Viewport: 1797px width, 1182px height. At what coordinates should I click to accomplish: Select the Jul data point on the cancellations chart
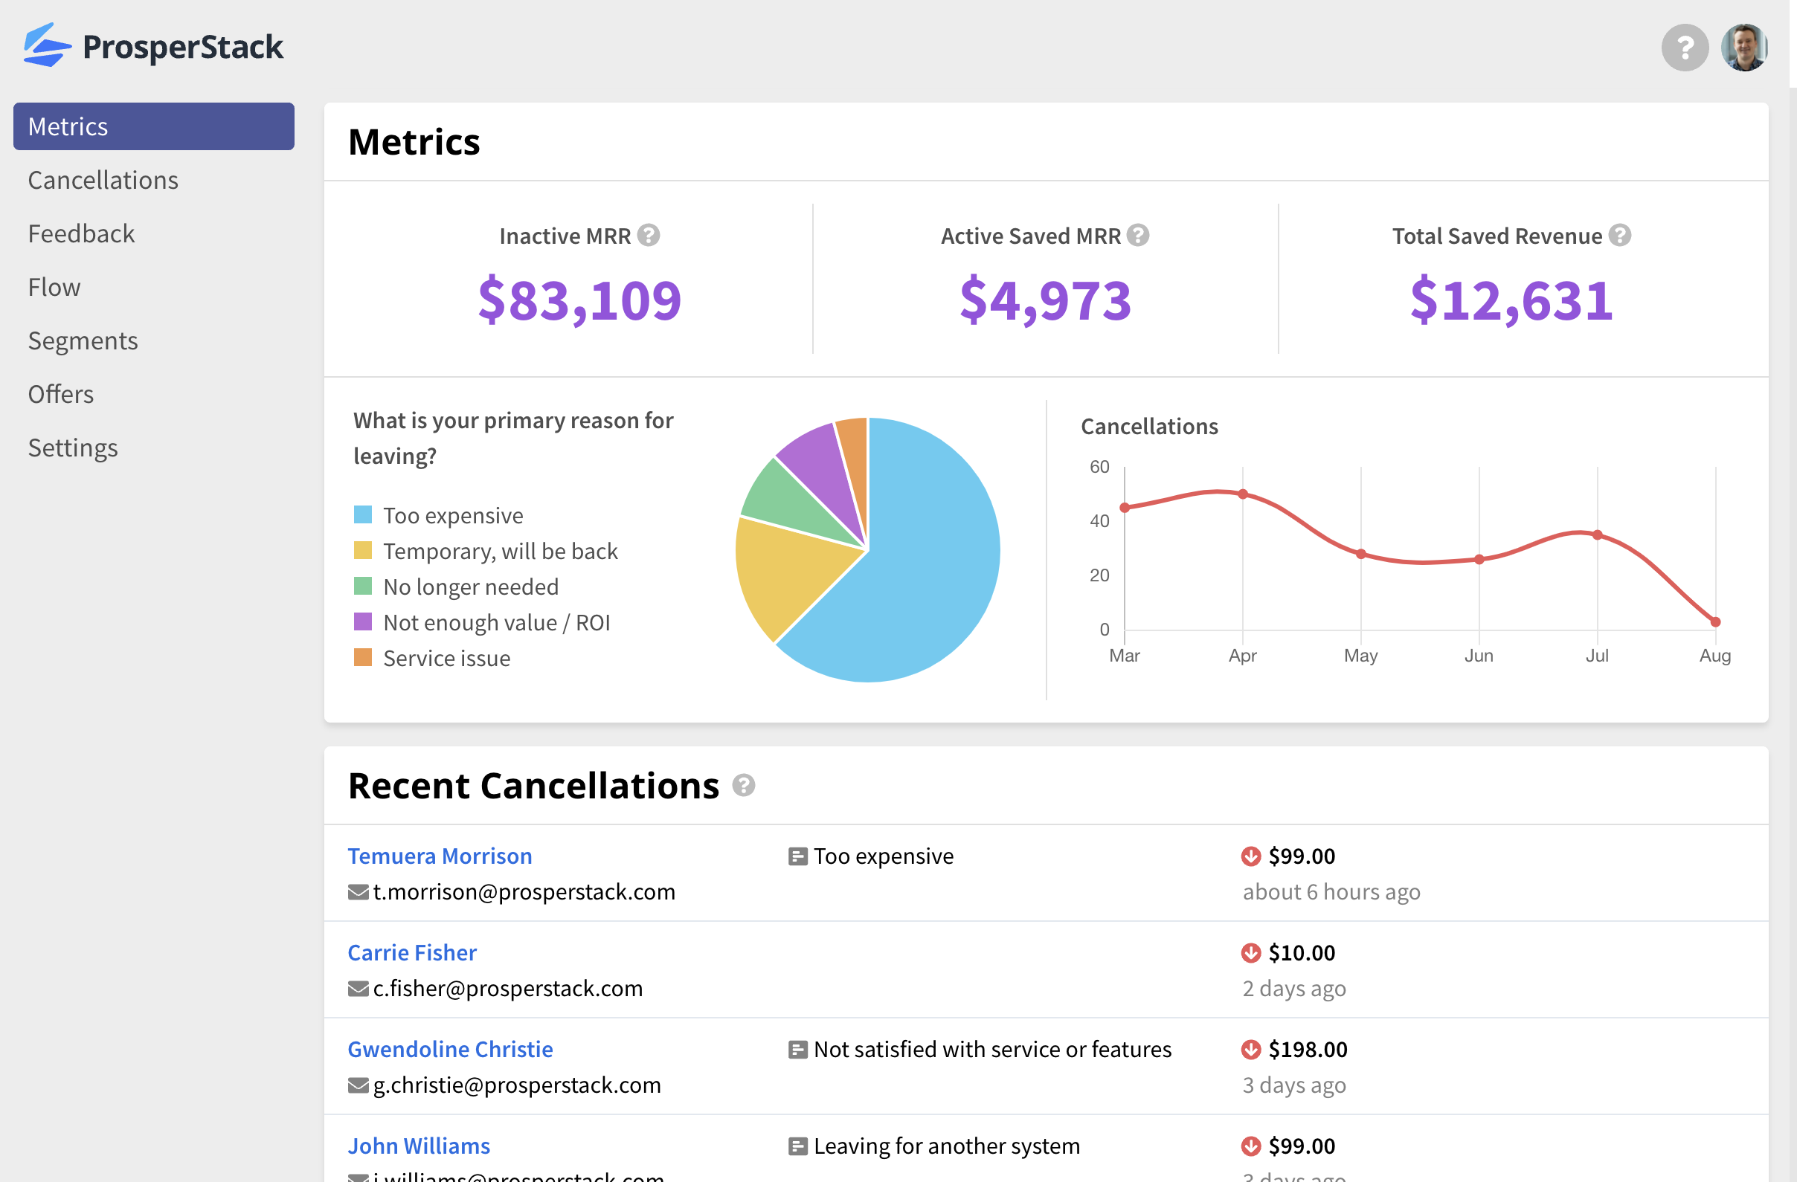tap(1597, 534)
